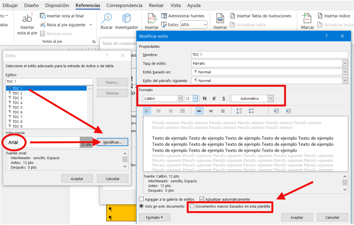Open the Revisar ribbon tab

(x=156, y=5)
